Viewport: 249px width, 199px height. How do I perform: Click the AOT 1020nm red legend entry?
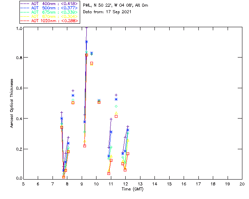pos(49,21)
